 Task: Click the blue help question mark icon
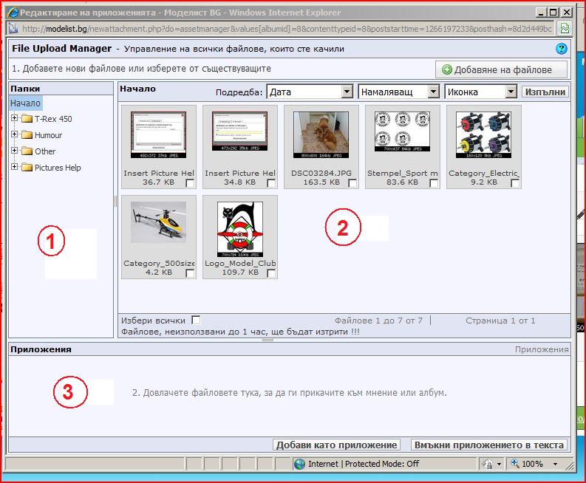pos(562,49)
